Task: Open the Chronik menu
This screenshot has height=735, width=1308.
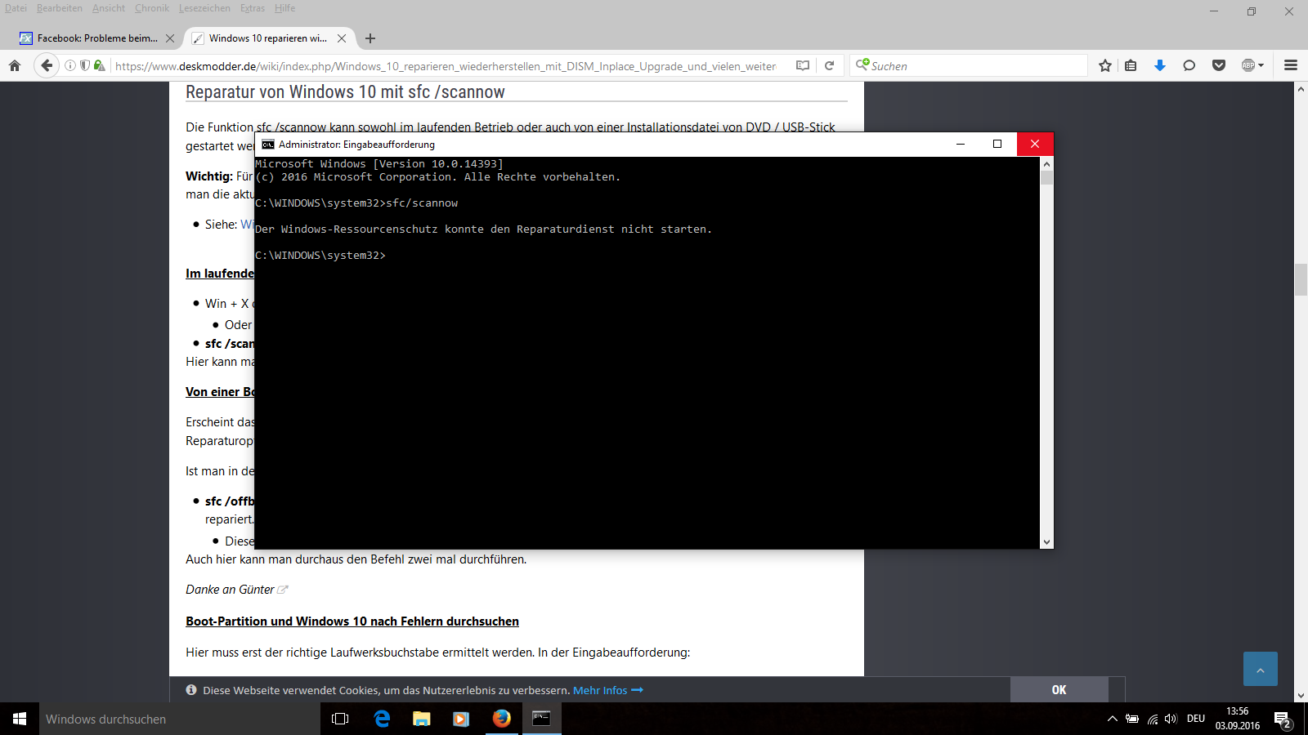Action: coord(152,8)
